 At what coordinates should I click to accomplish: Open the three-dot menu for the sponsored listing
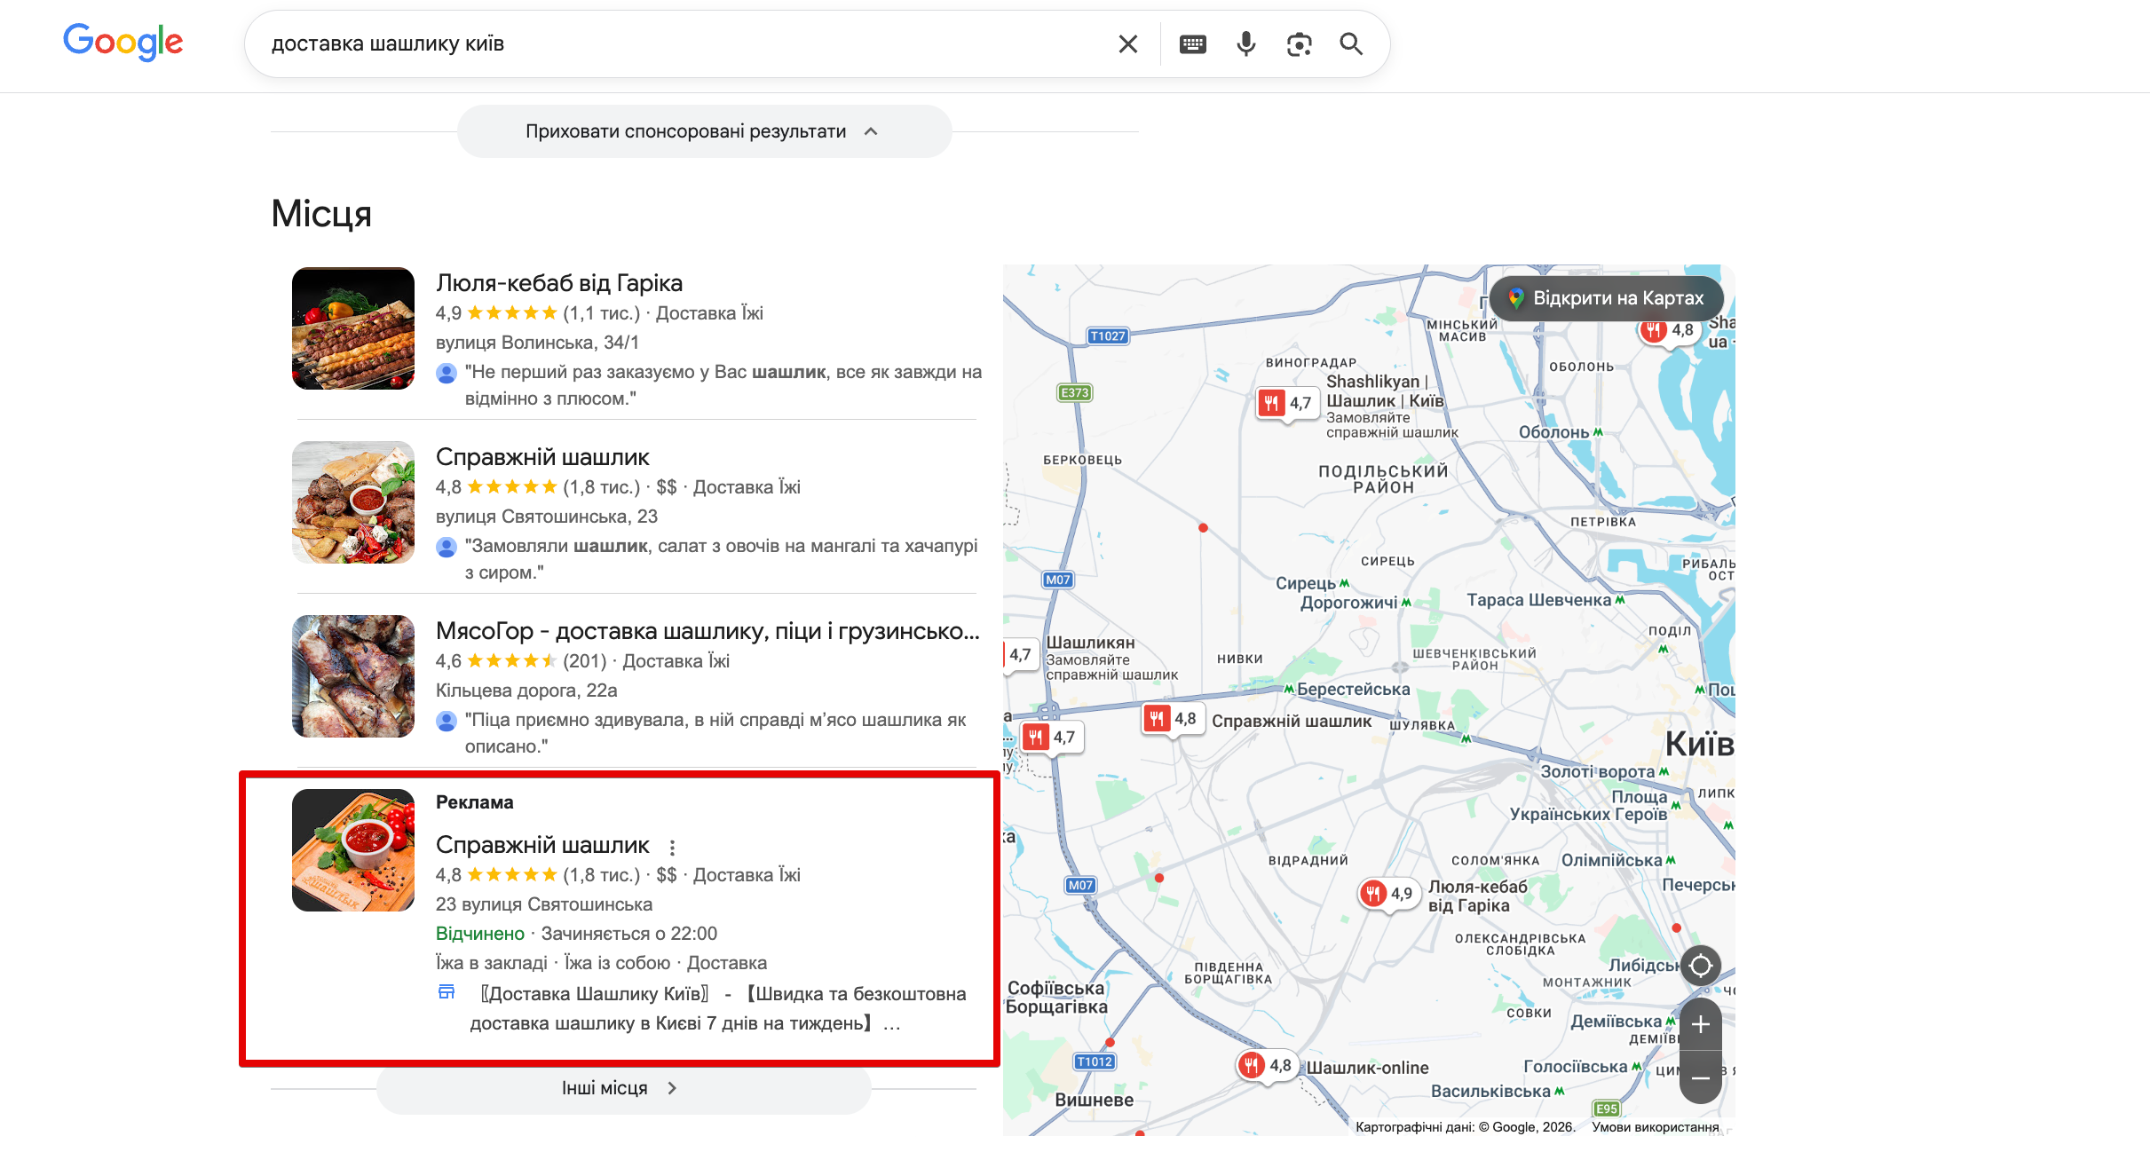pyautogui.click(x=672, y=848)
